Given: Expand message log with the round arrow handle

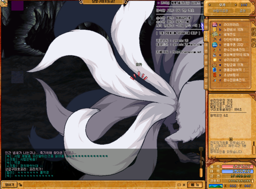Looking at the screenshot, I should [231, 139].
